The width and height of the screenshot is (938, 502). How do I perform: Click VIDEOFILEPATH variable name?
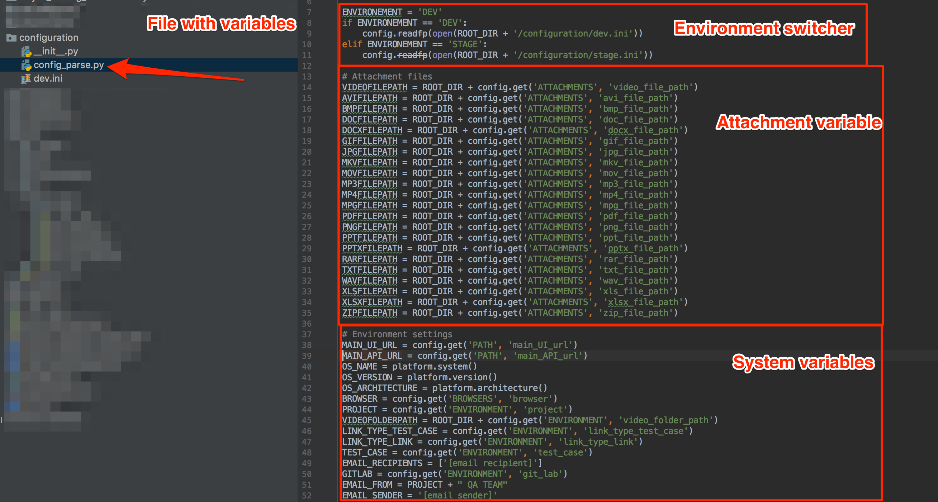pos(375,87)
